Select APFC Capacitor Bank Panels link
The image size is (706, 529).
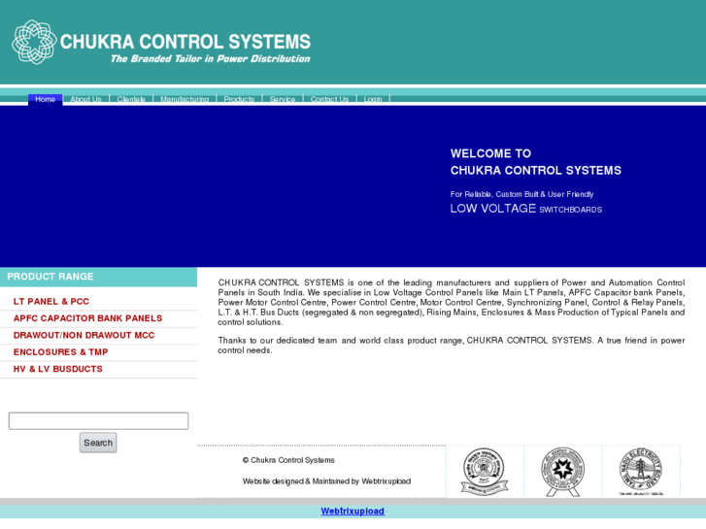(87, 318)
